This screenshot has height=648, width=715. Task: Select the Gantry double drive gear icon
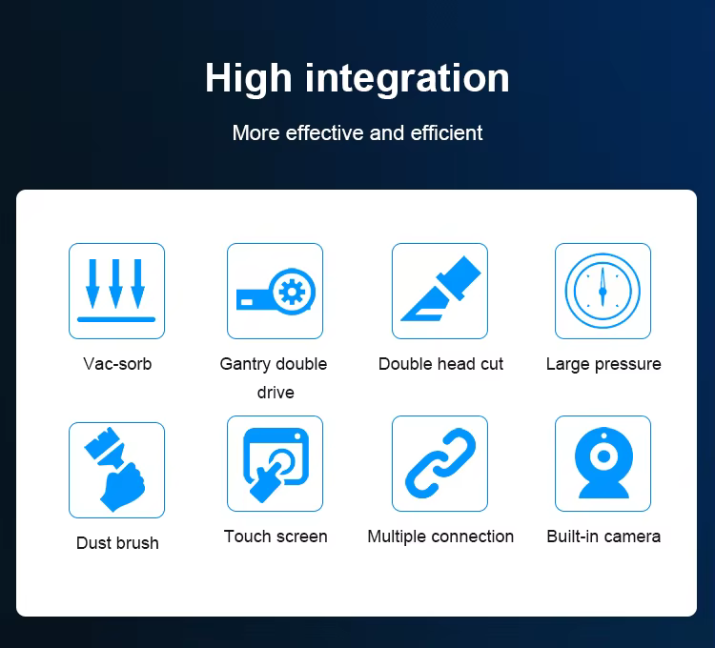pos(275,291)
